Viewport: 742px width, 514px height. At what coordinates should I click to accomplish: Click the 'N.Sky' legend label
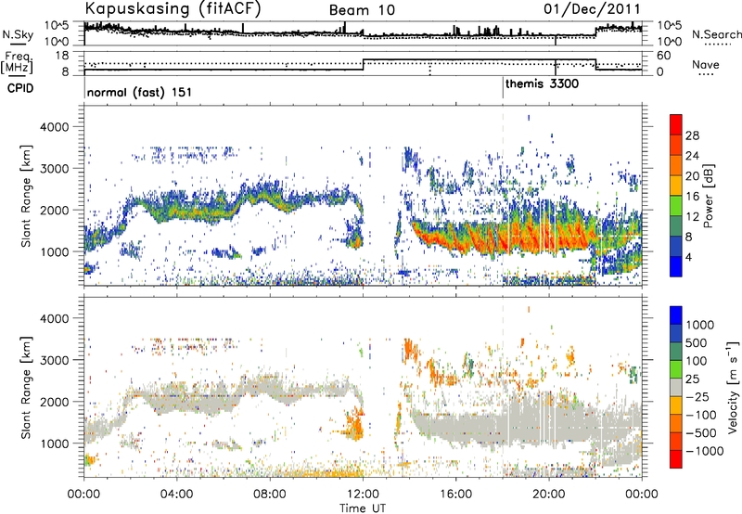click(18, 34)
